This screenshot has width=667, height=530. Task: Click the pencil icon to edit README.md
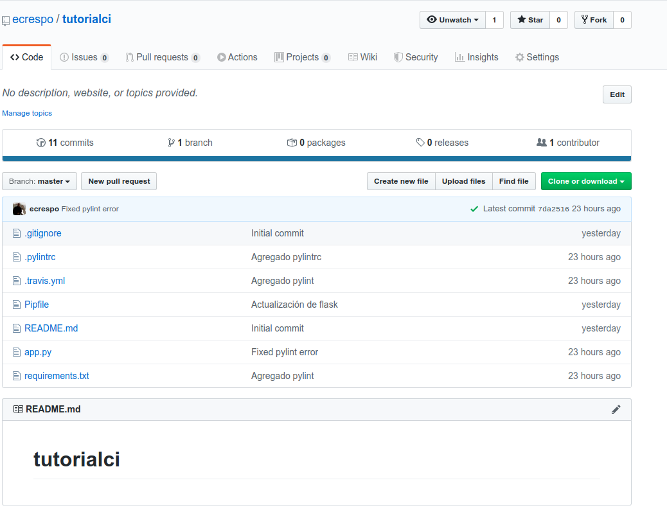click(x=616, y=409)
